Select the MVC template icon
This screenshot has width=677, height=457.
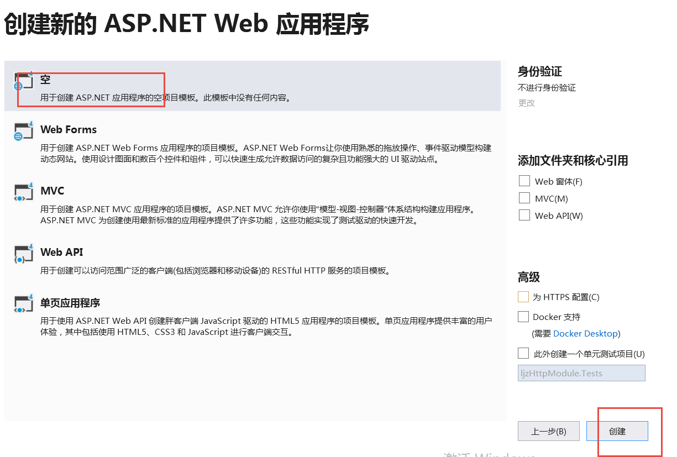point(24,192)
